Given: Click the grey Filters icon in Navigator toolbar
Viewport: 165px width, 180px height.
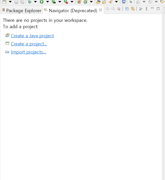Looking at the screenshot, I should [x=141, y=9].
